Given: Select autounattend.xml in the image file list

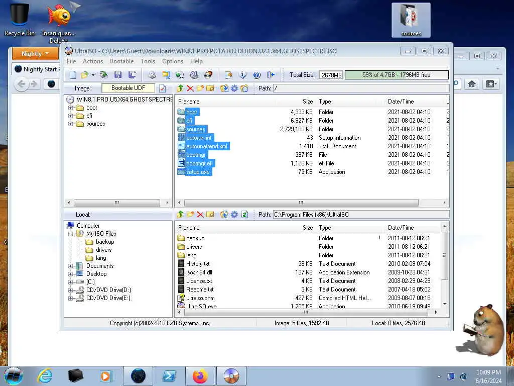Looking at the screenshot, I should pos(206,146).
